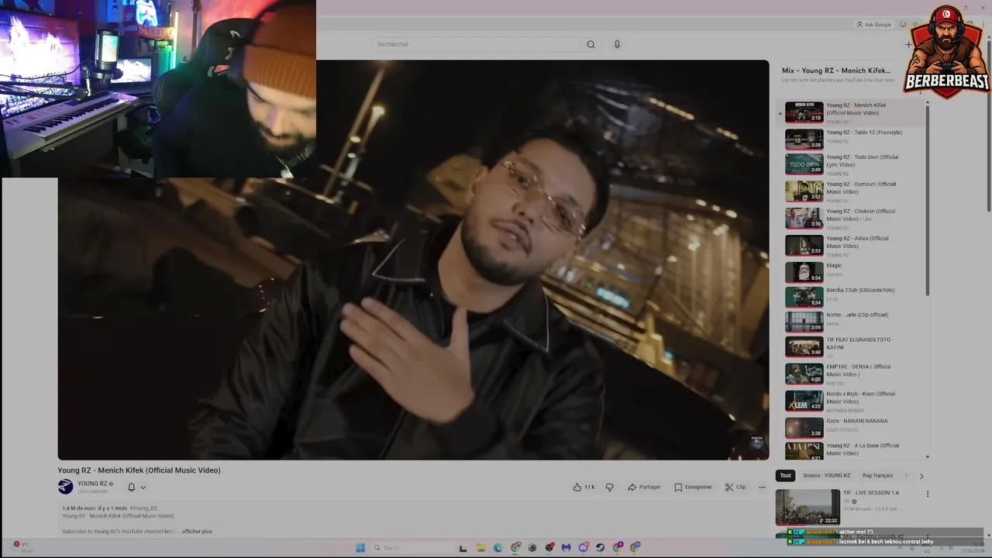Open YOUNG RZ channel avatar
Viewport: 992px width, 558px height.
65,487
